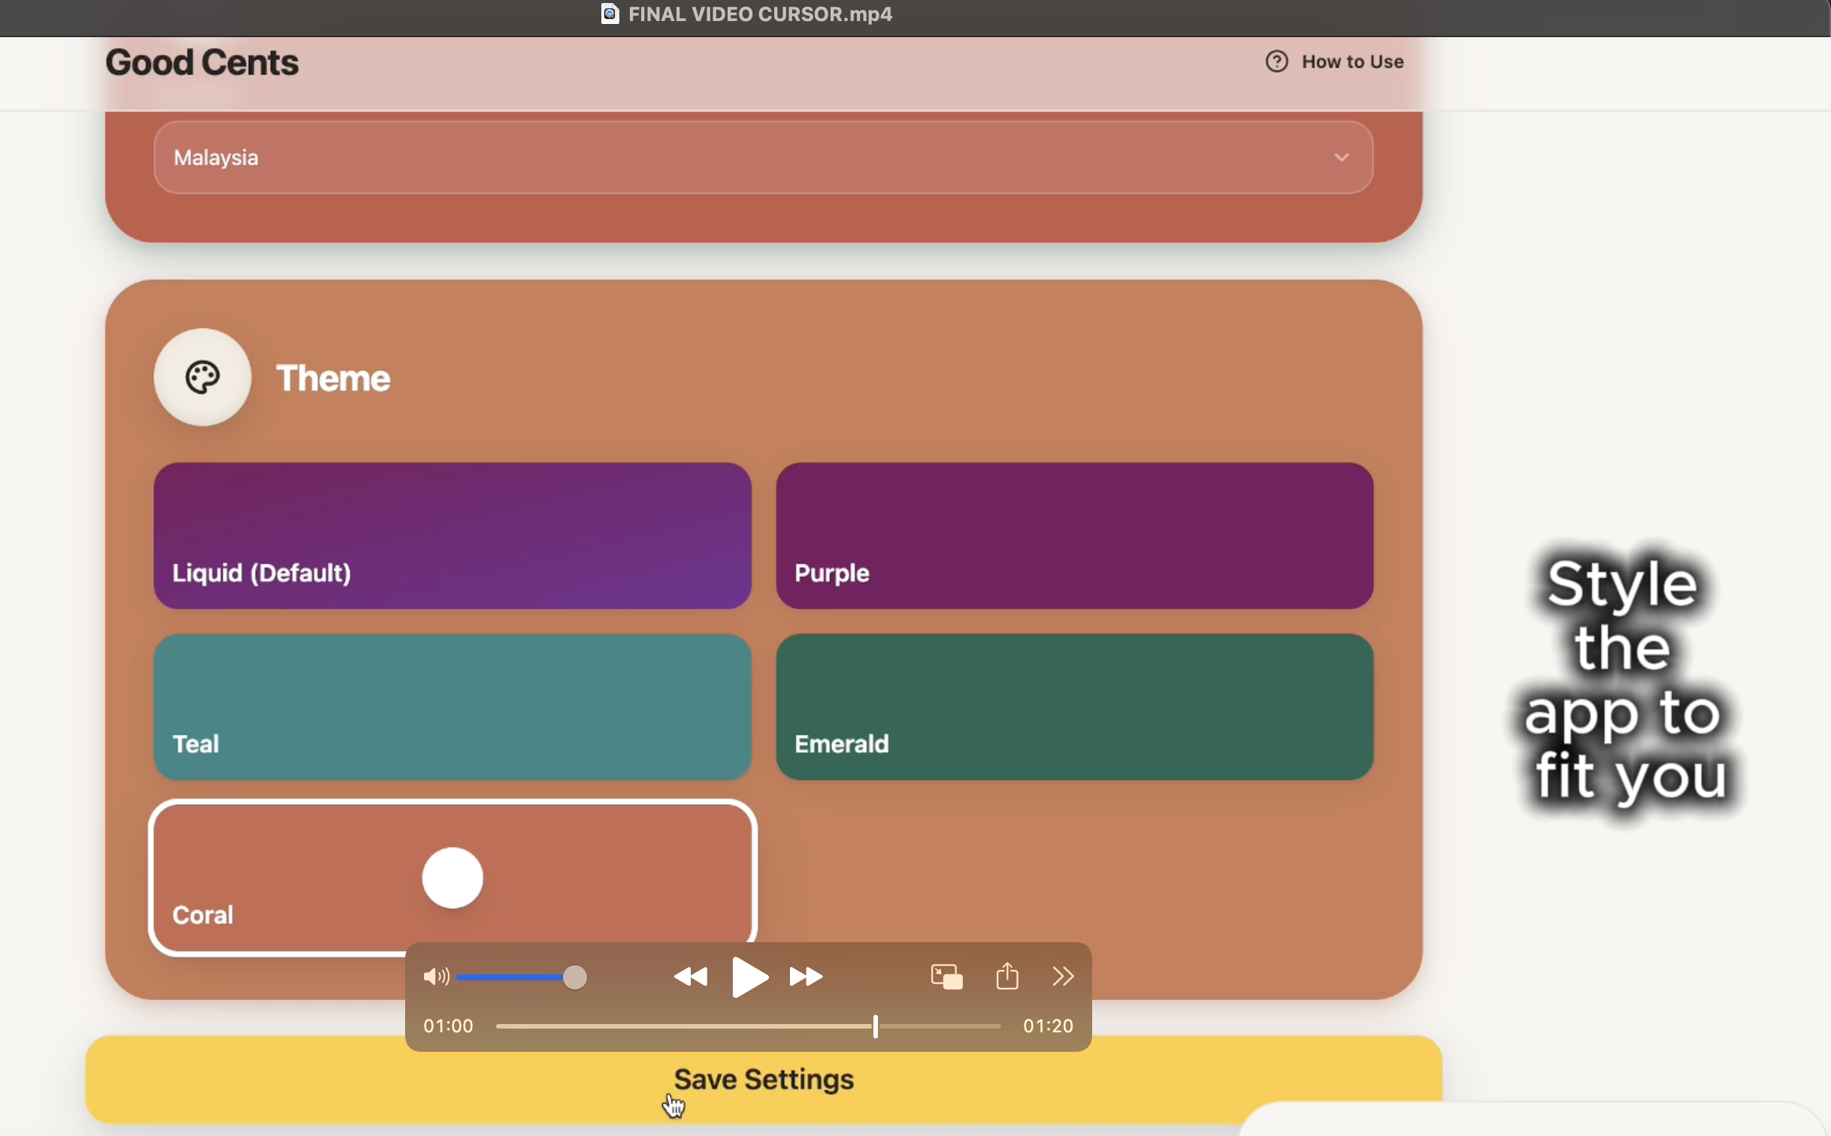The width and height of the screenshot is (1831, 1136).
Task: Expand more playback controls with double chevron
Action: point(1063,977)
